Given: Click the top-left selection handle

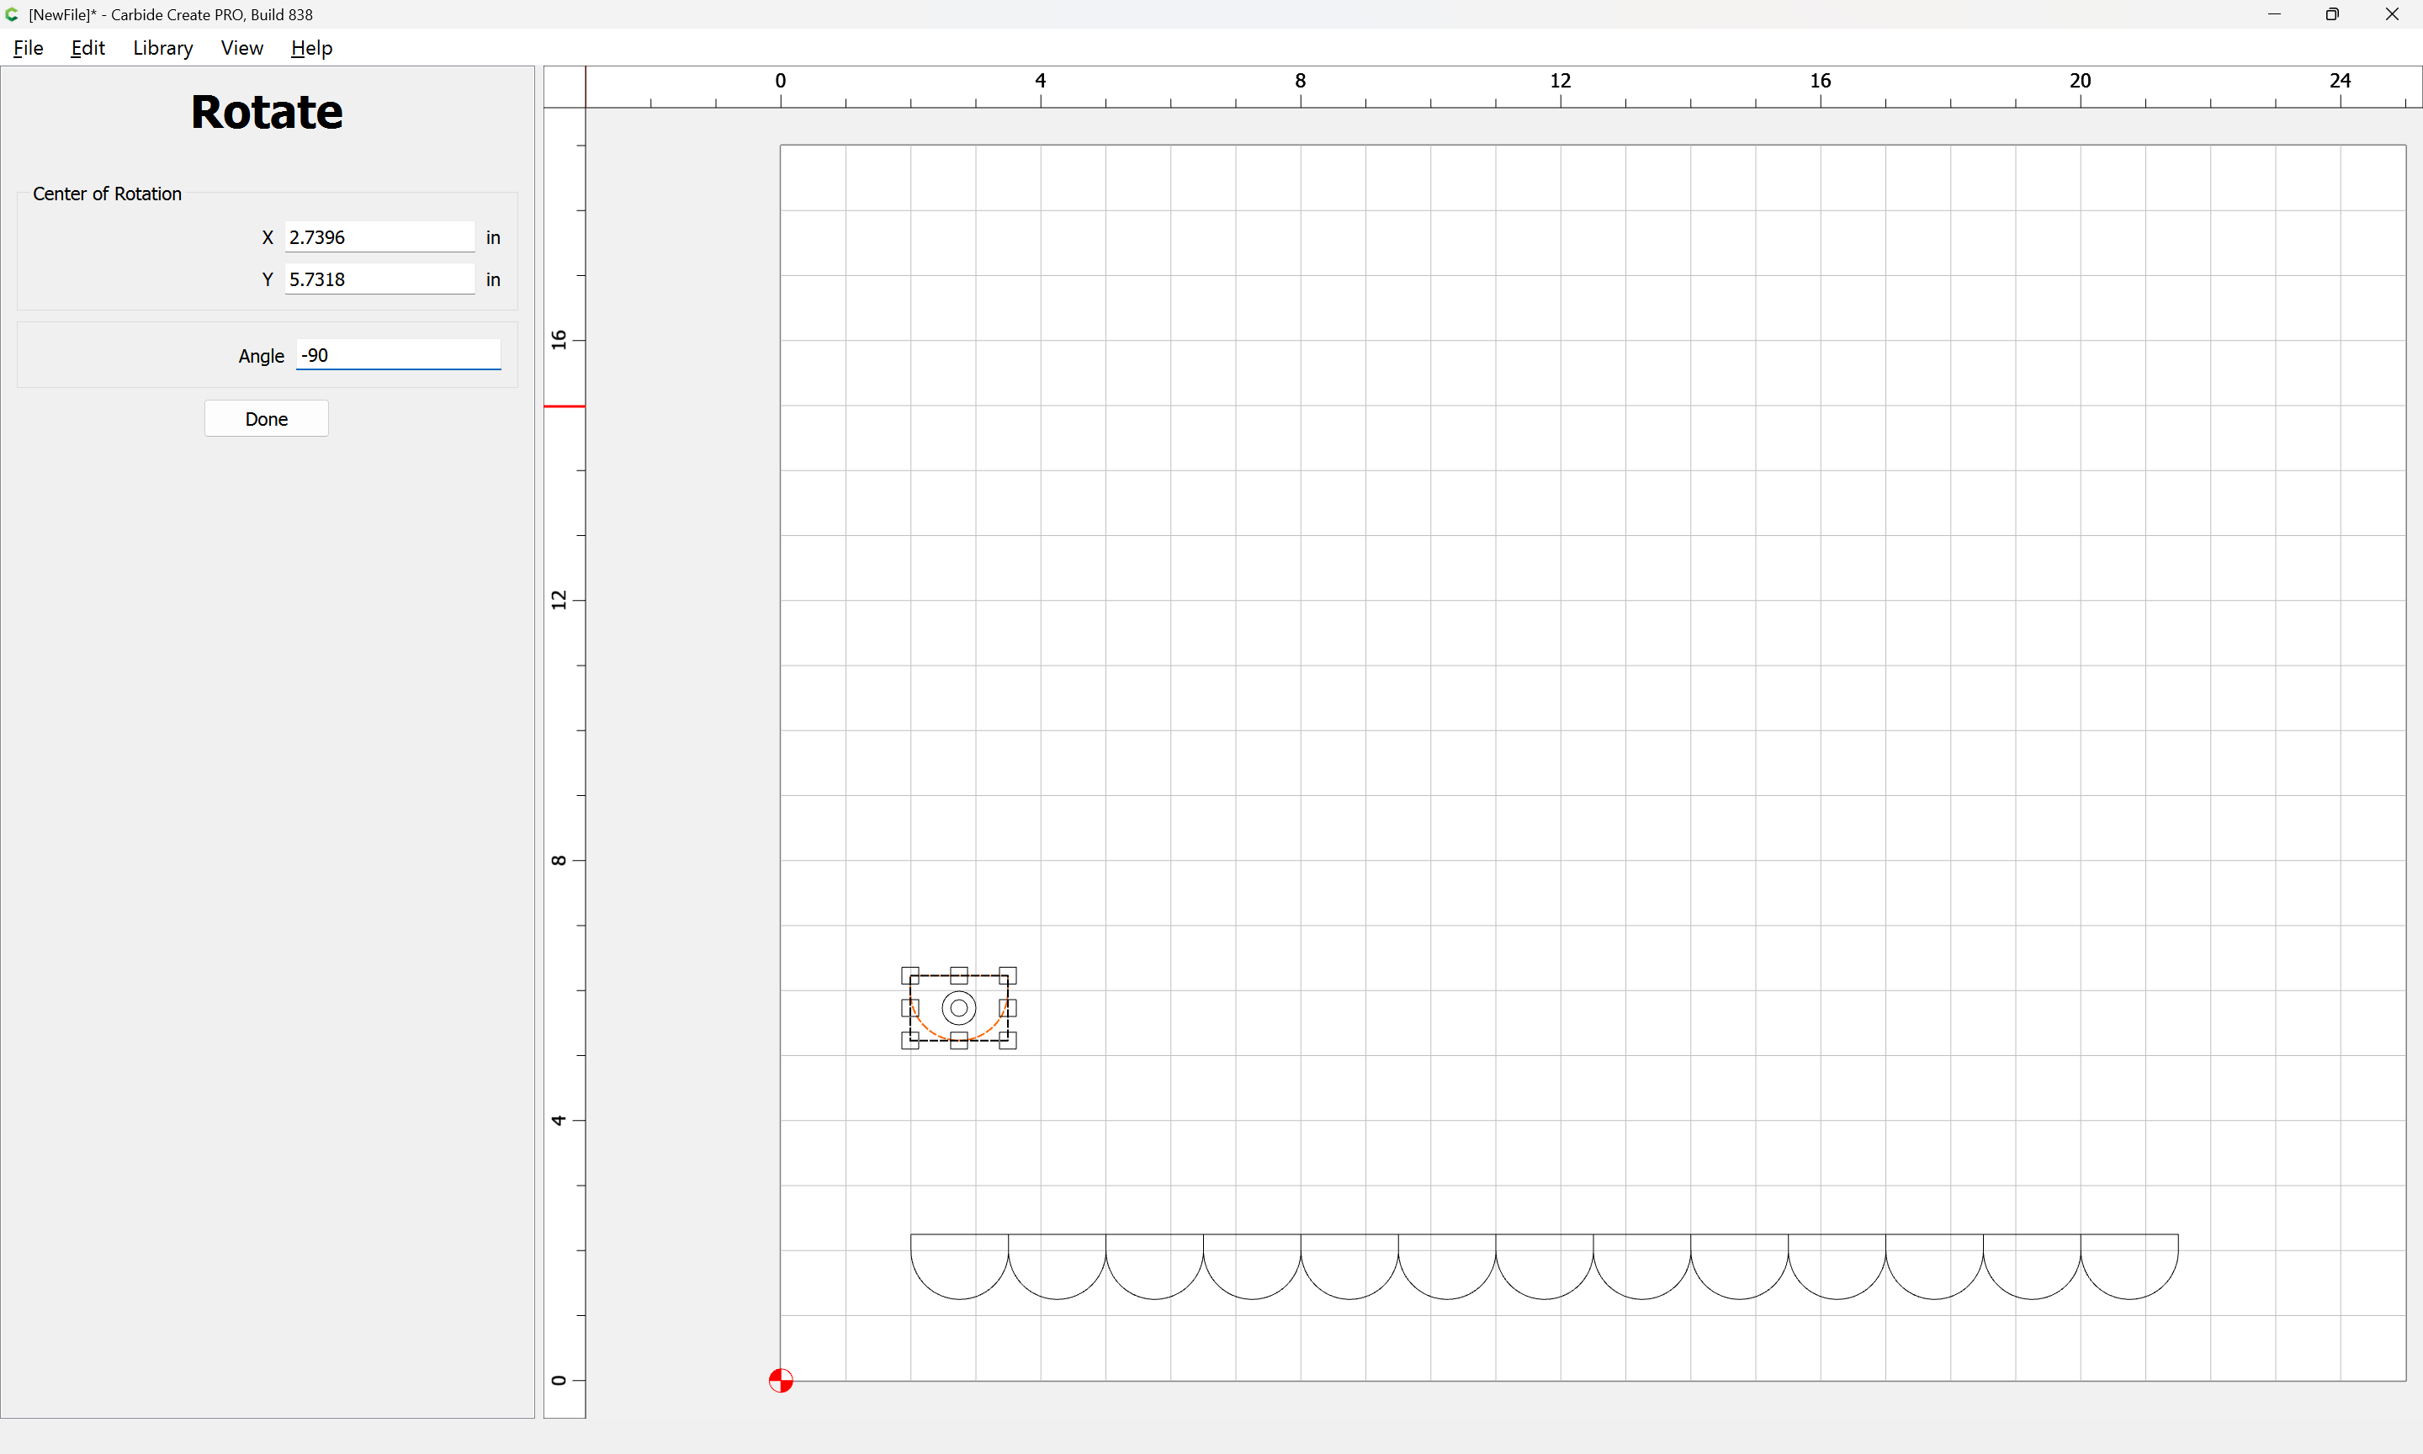Looking at the screenshot, I should pos(909,975).
